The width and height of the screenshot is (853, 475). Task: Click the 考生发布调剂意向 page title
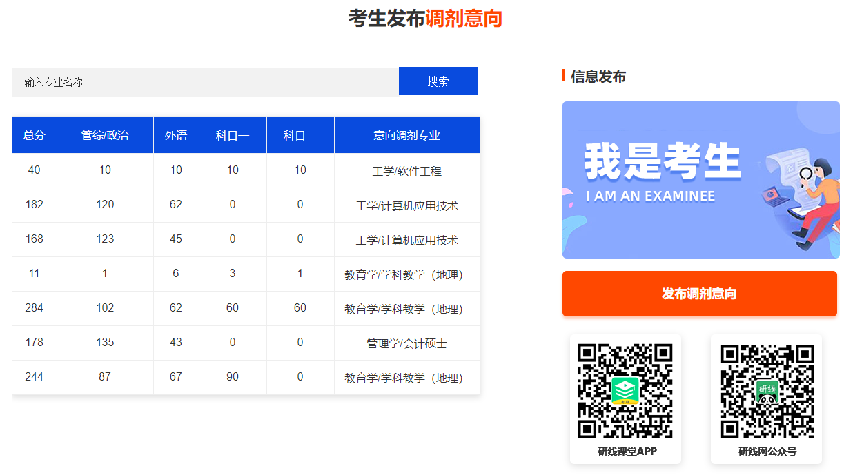(x=425, y=19)
